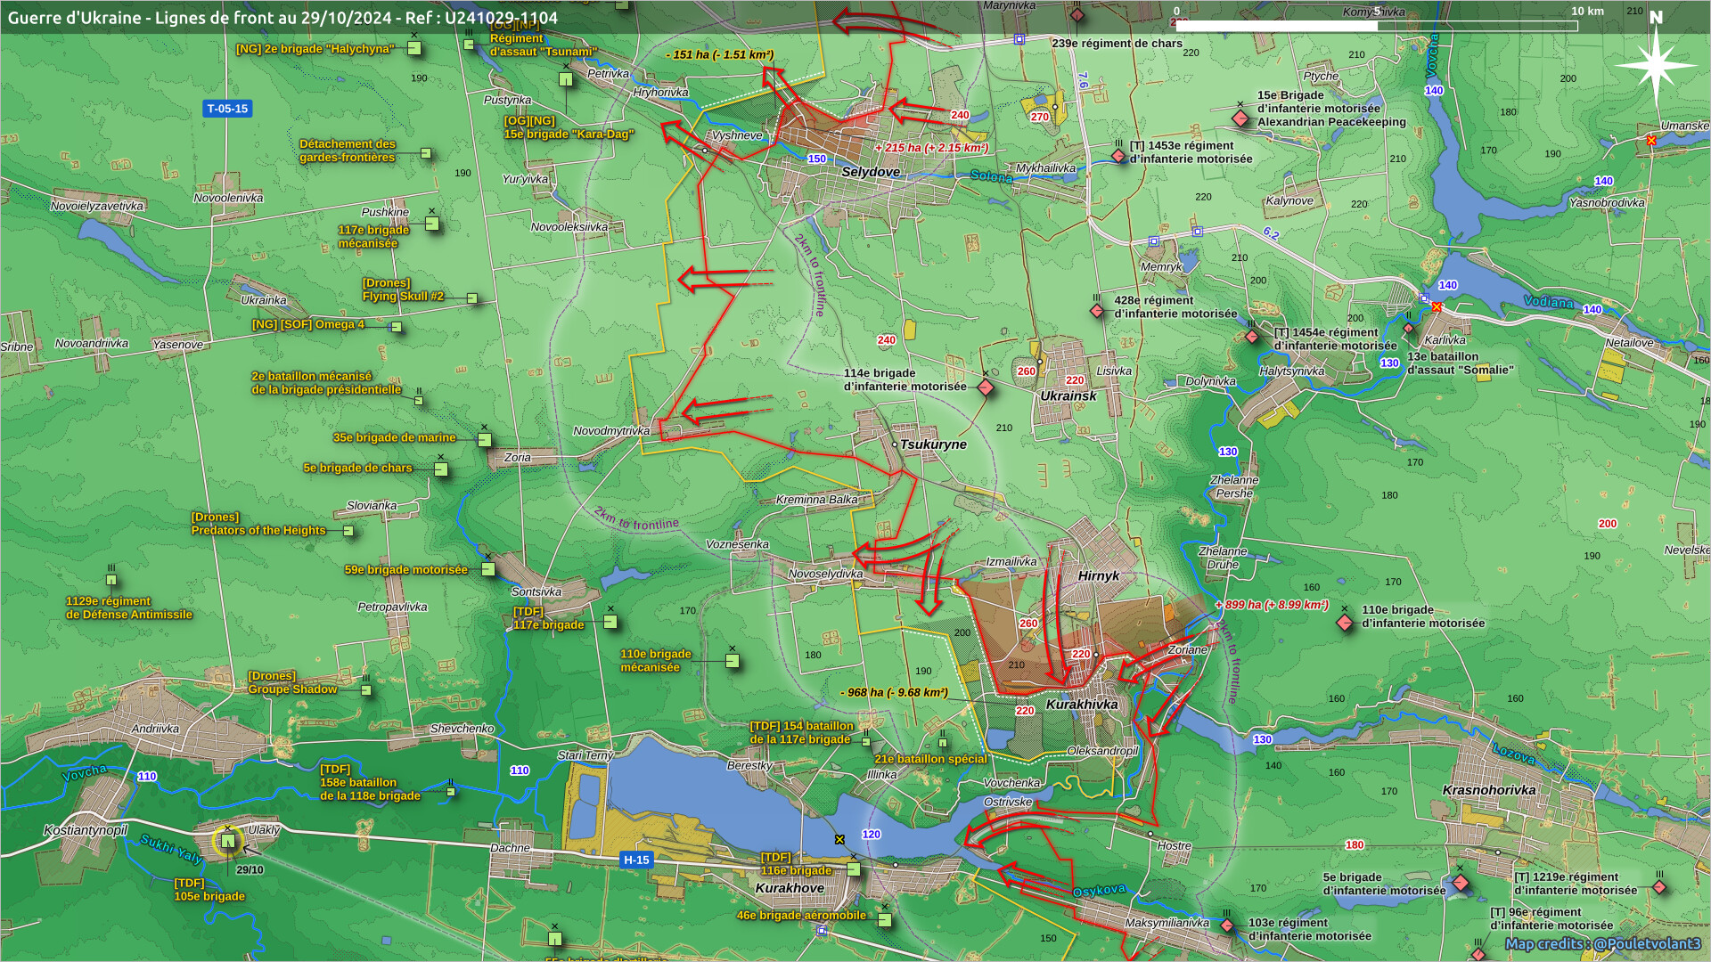Click the 114e brigade red diamond marker
Screen dimensions: 1711x962
(986, 387)
